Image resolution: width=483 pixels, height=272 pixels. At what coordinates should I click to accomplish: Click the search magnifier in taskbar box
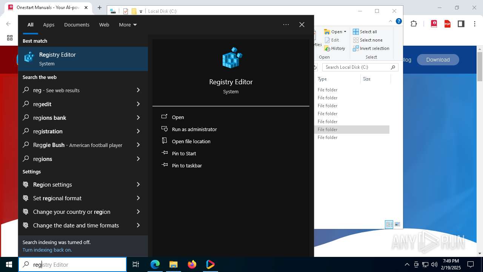[x=26, y=264]
